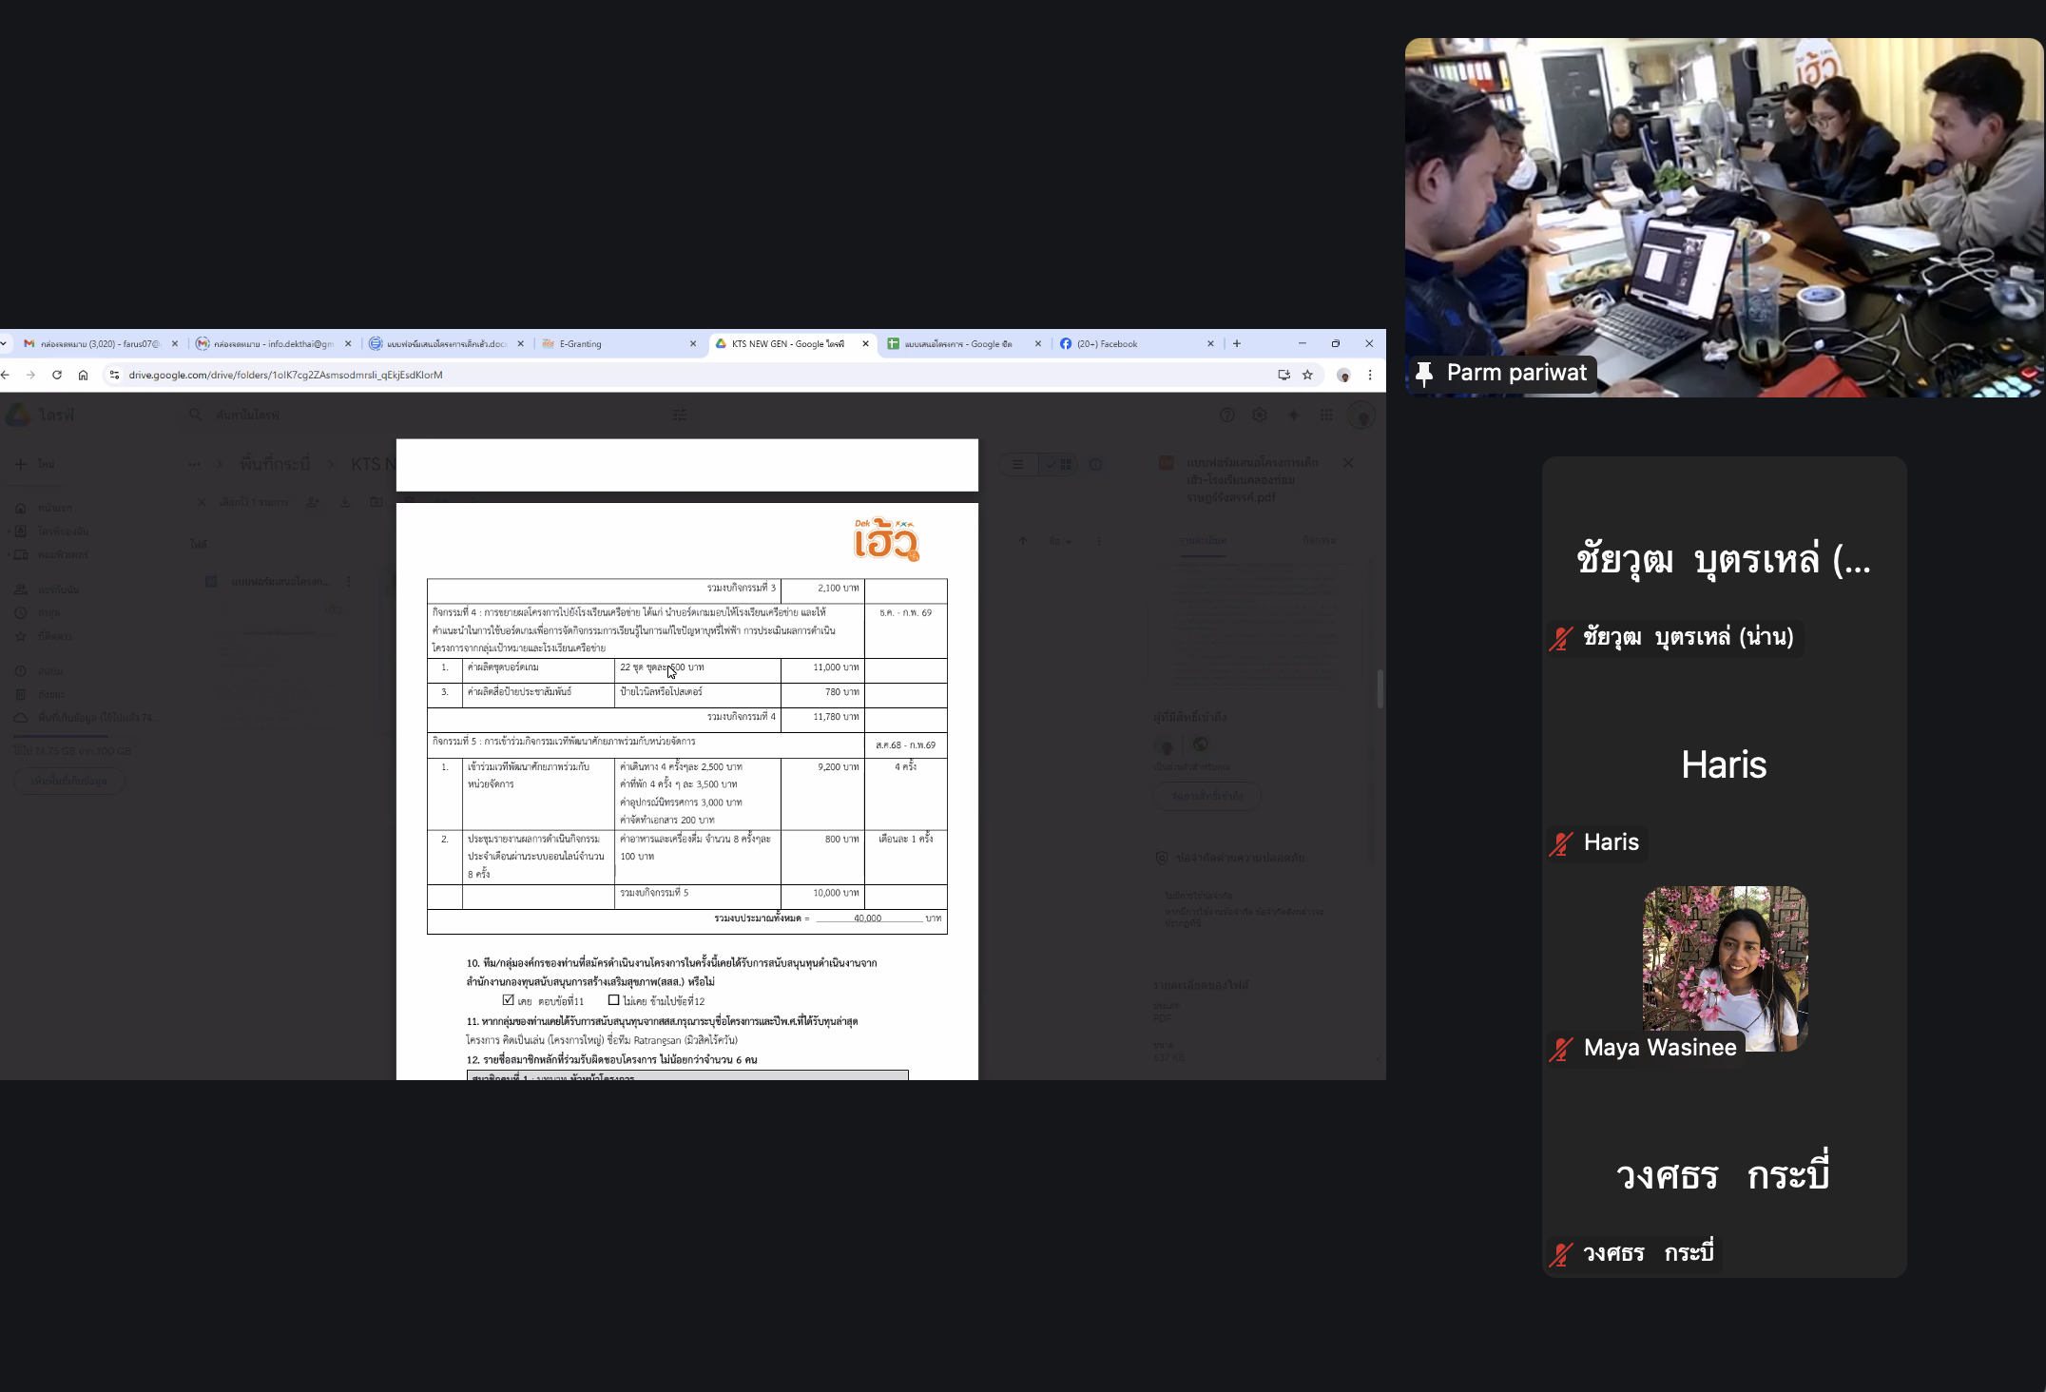The image size is (2046, 1392).
Task: Click the install/cast icon in the address bar
Action: 1284,375
